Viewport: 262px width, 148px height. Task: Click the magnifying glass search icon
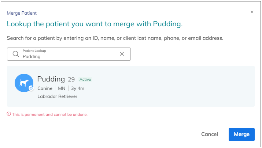click(x=16, y=54)
